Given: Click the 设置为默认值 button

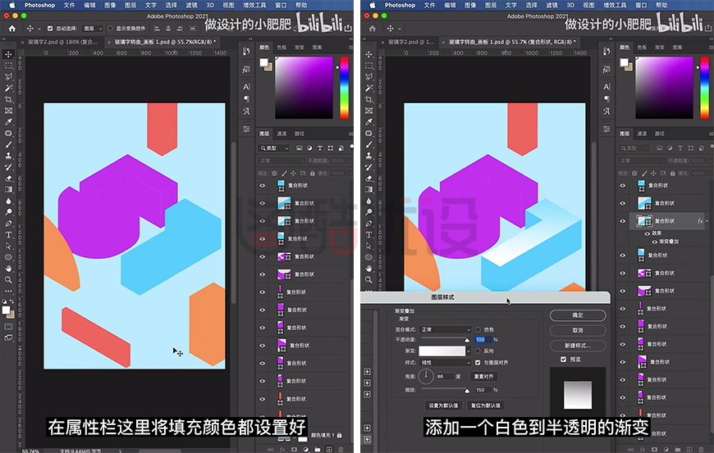Looking at the screenshot, I should click(x=443, y=405).
